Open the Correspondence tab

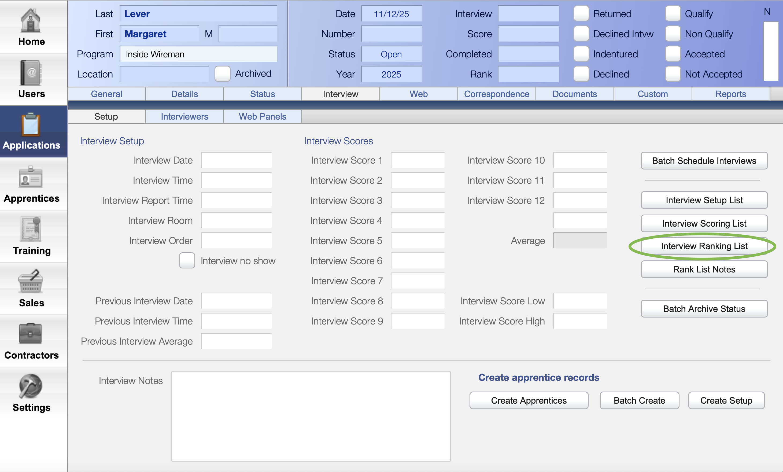click(497, 94)
